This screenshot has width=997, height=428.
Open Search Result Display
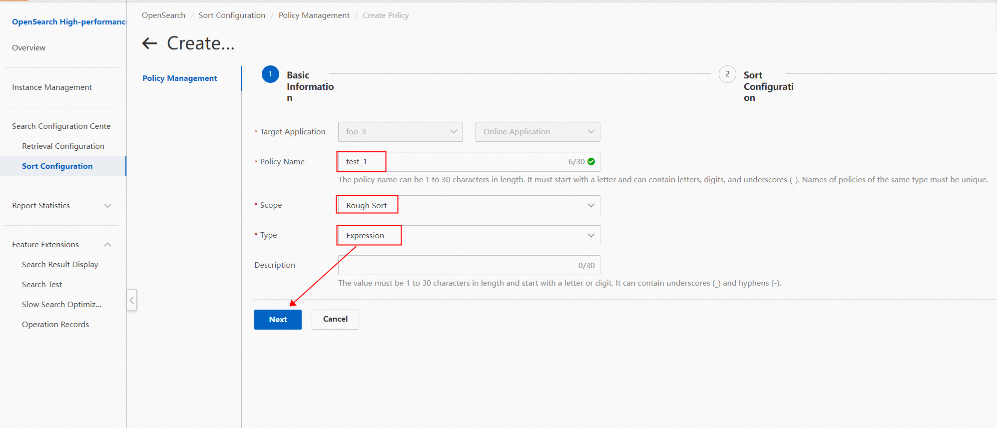coord(60,265)
